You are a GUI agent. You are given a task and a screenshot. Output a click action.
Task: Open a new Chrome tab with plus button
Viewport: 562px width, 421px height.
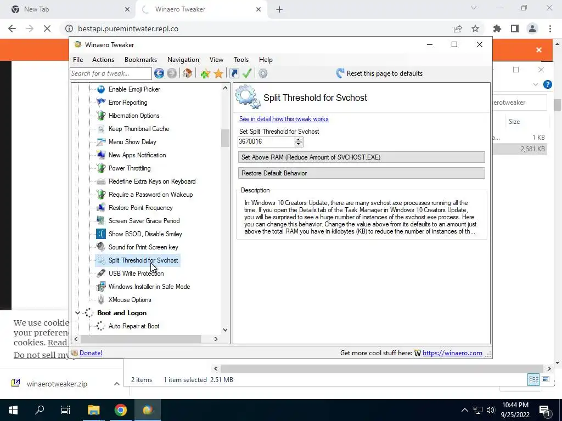pyautogui.click(x=279, y=9)
